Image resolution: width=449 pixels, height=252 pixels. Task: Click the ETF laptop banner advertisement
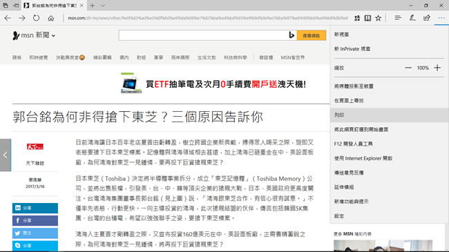(x=213, y=84)
